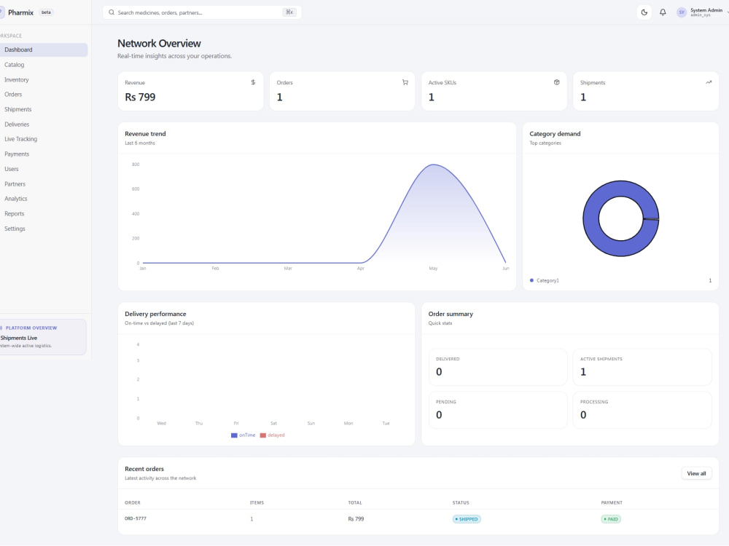Toggle the delayed legend swatch
This screenshot has width=729, height=546.
[x=262, y=435]
